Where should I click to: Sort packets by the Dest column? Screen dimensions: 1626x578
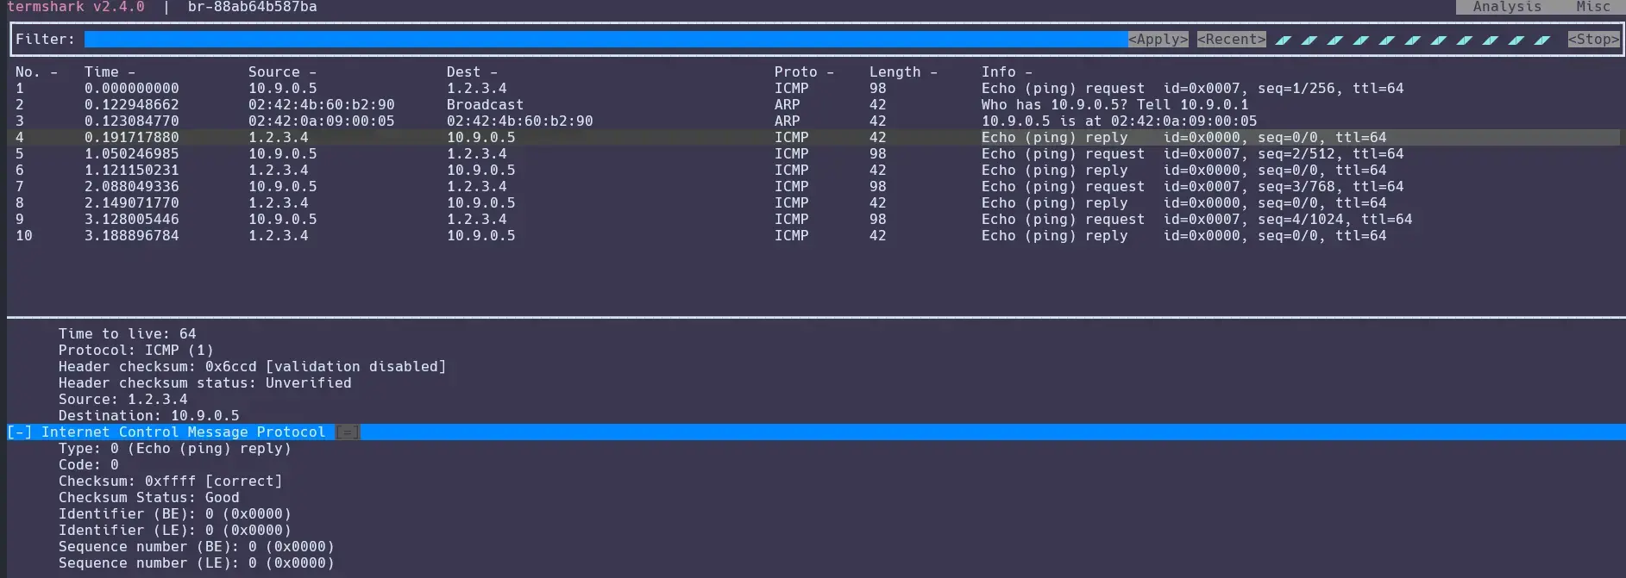[472, 72]
